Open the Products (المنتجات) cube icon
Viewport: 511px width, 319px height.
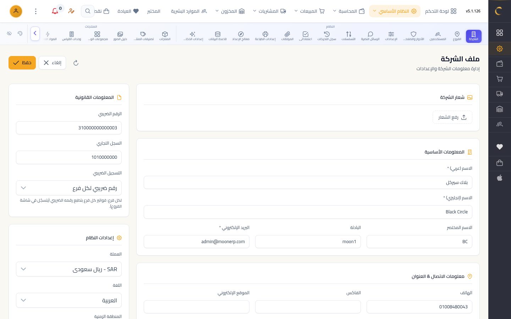point(165,36)
